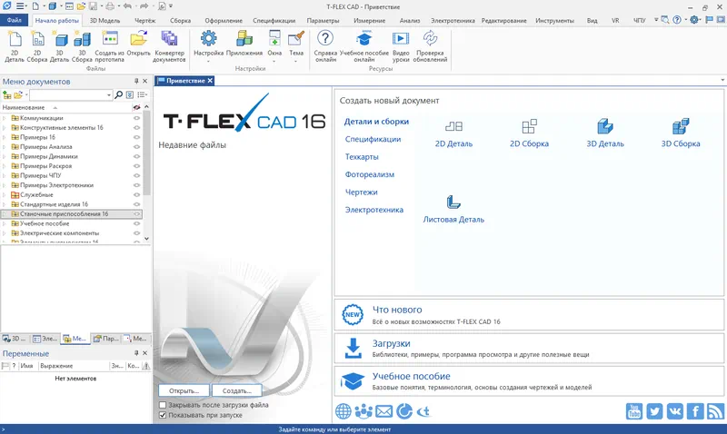Open the Загрузки panel
This screenshot has width=727, height=434.
click(529, 349)
